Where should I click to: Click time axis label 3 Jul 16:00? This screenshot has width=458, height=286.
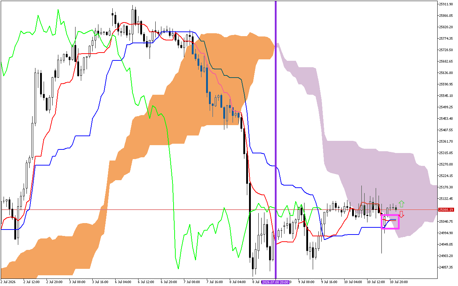(x=100, y=282)
